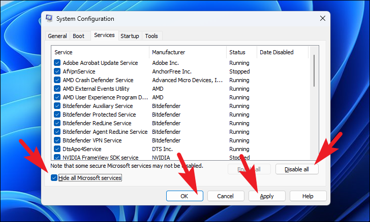Sort by the Status column header
370x222 pixels.
241,52
